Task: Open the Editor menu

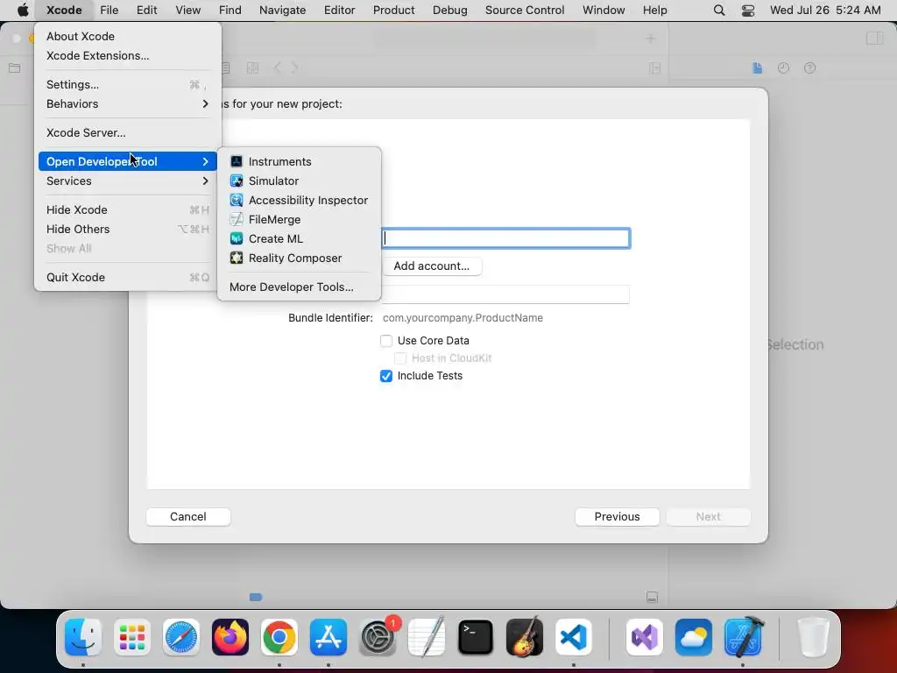Action: pyautogui.click(x=339, y=11)
